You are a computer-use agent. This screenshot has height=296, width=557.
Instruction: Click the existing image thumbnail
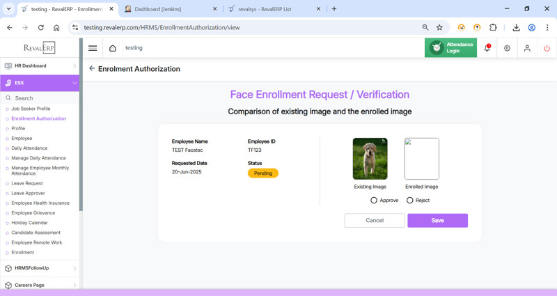pos(370,159)
